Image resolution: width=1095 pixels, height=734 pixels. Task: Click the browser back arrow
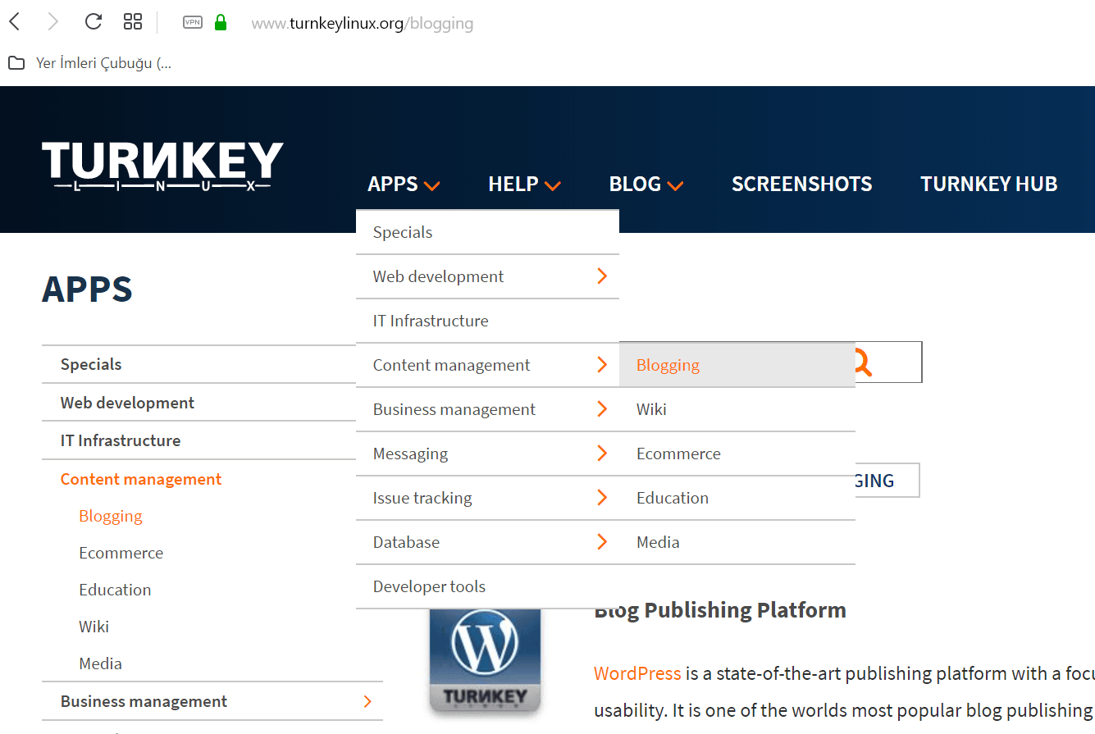pos(15,22)
